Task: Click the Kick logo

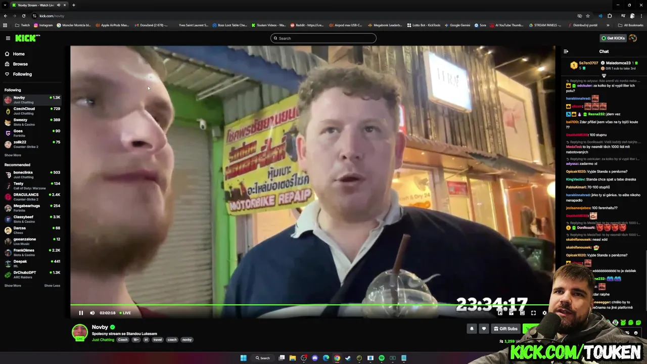Action: pos(27,38)
